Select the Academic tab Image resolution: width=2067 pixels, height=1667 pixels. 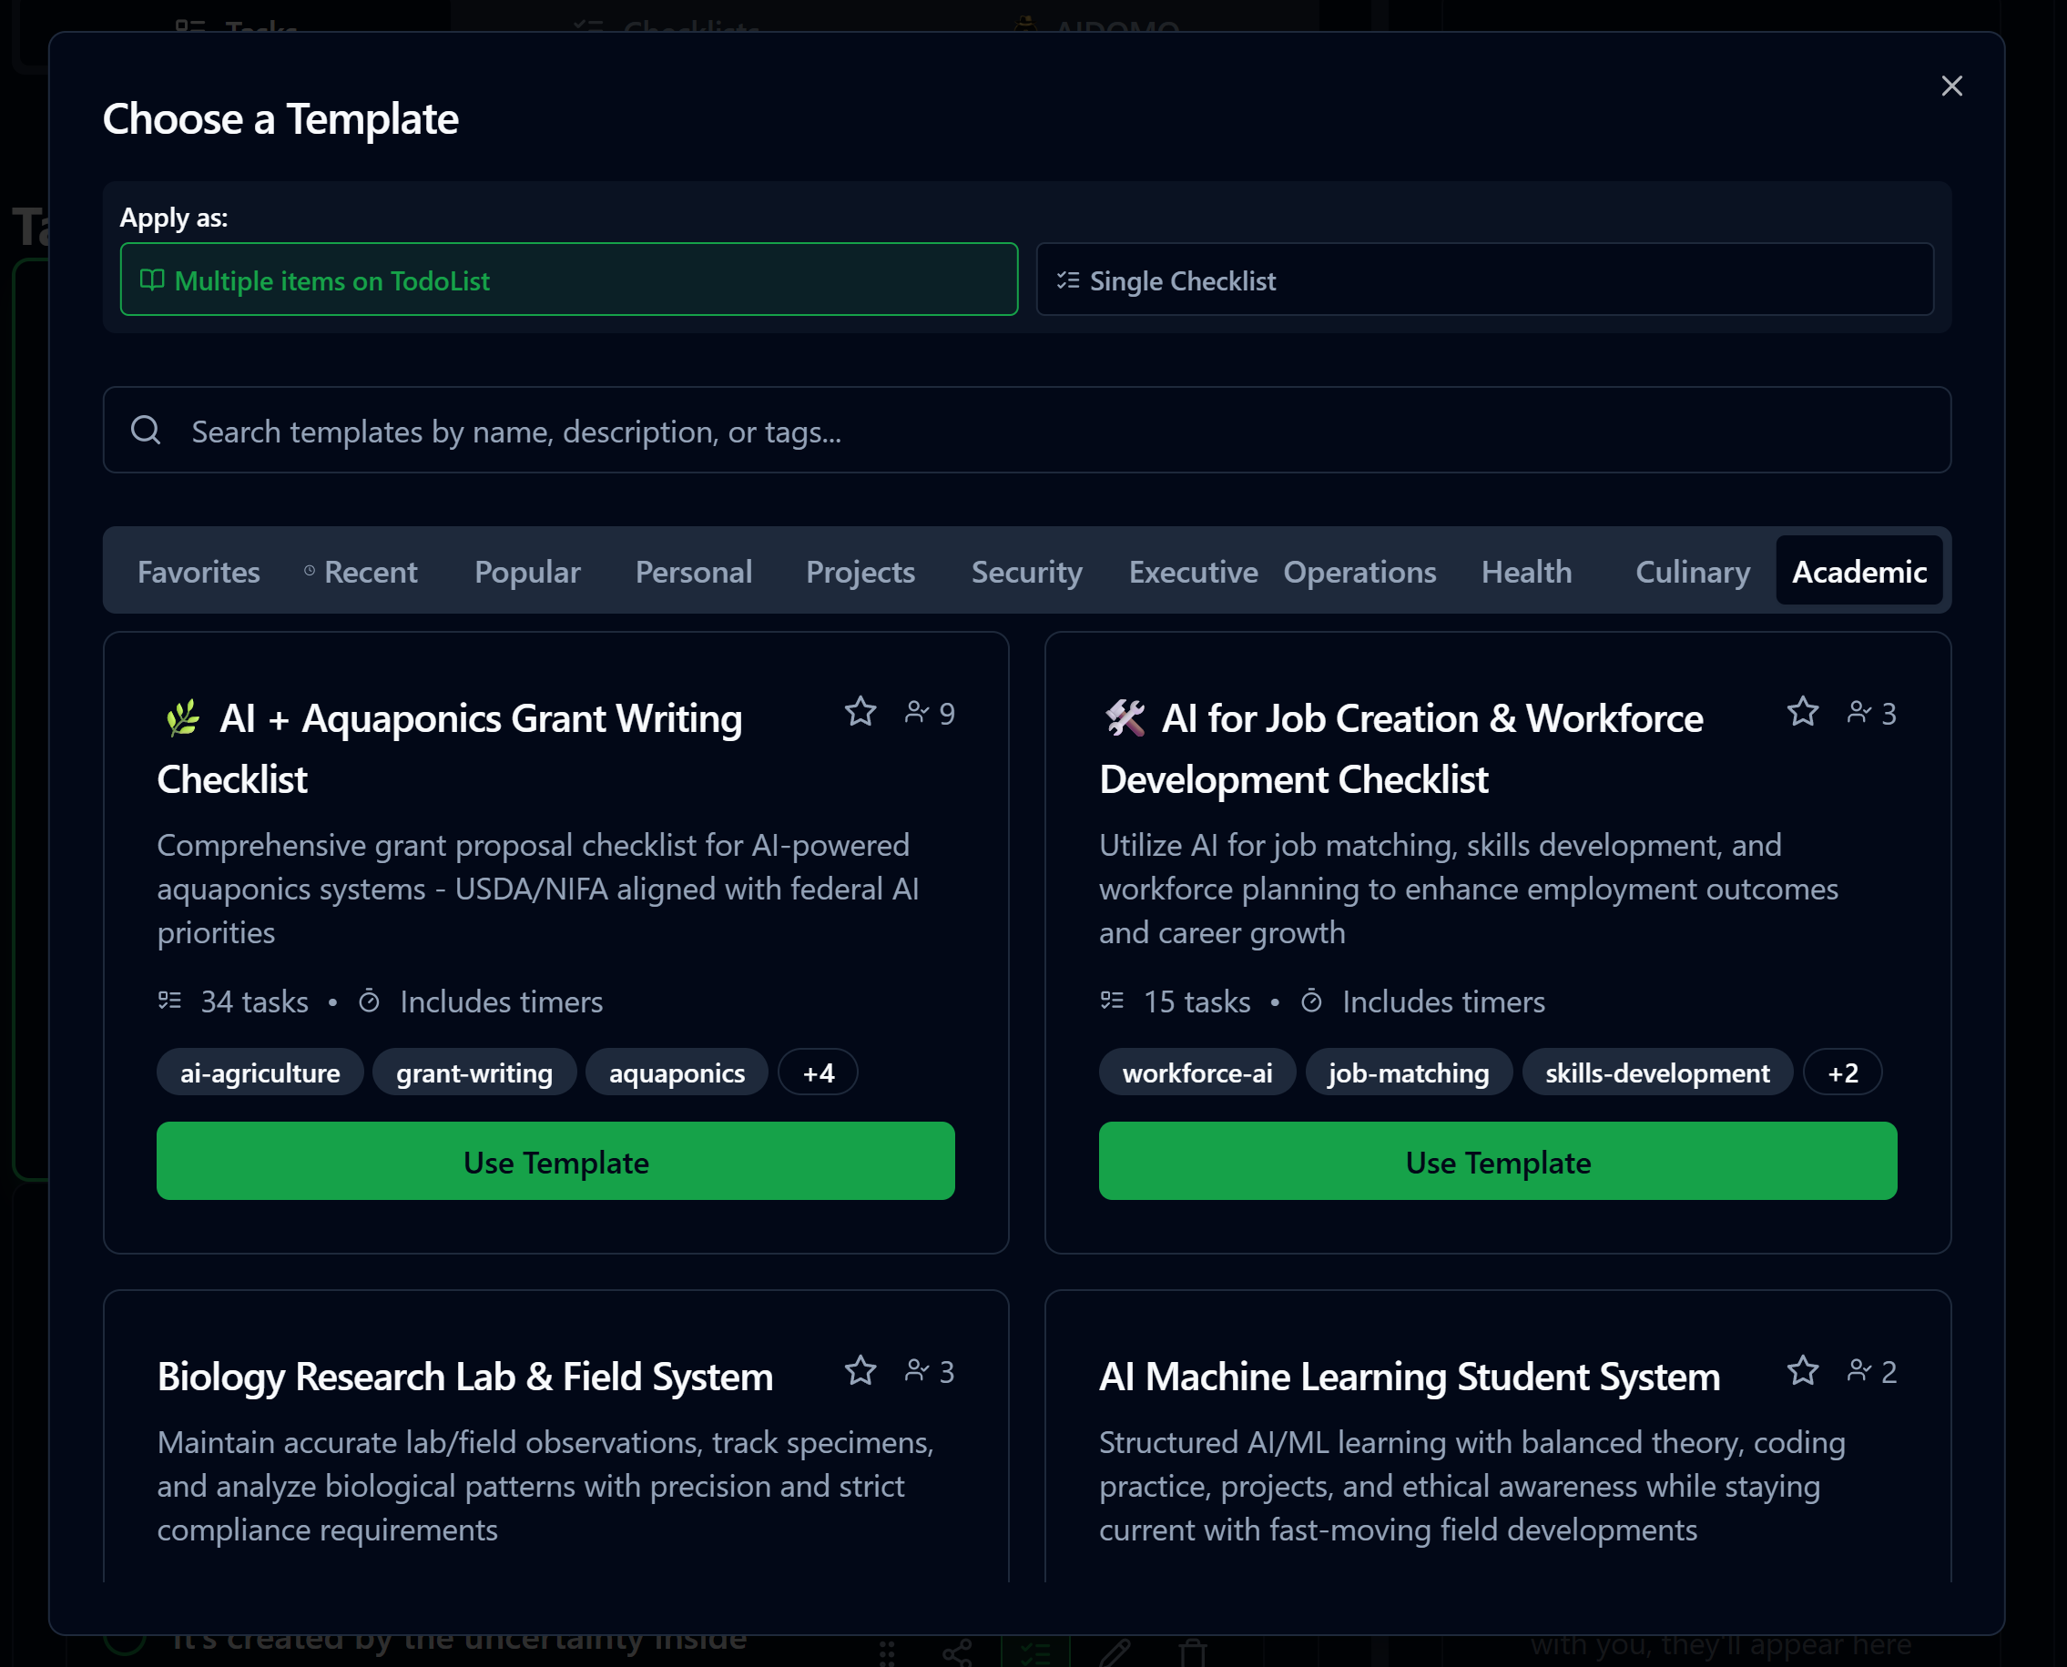point(1859,572)
